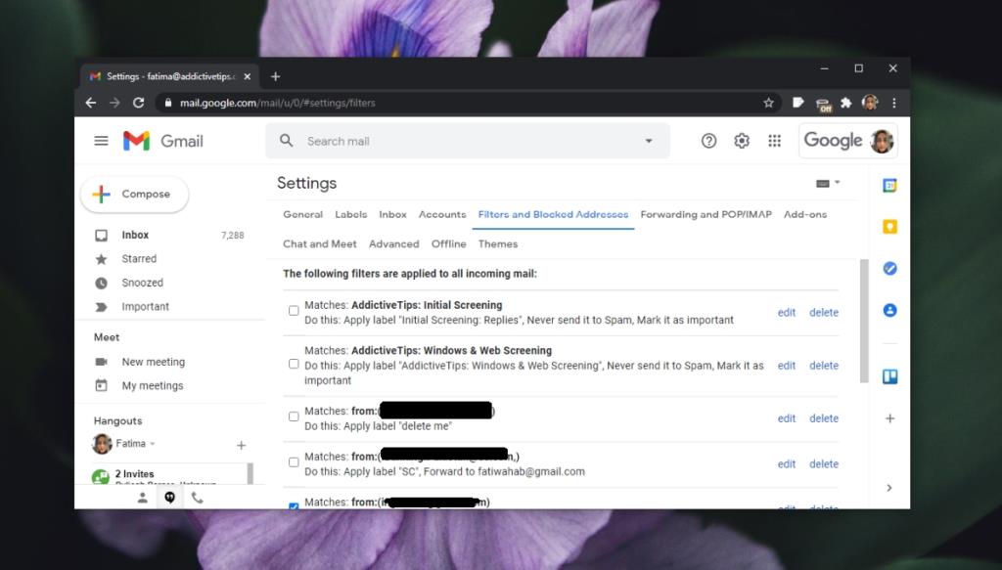Open the Settings gear icon
Image resolution: width=1002 pixels, height=570 pixels.
pos(741,140)
